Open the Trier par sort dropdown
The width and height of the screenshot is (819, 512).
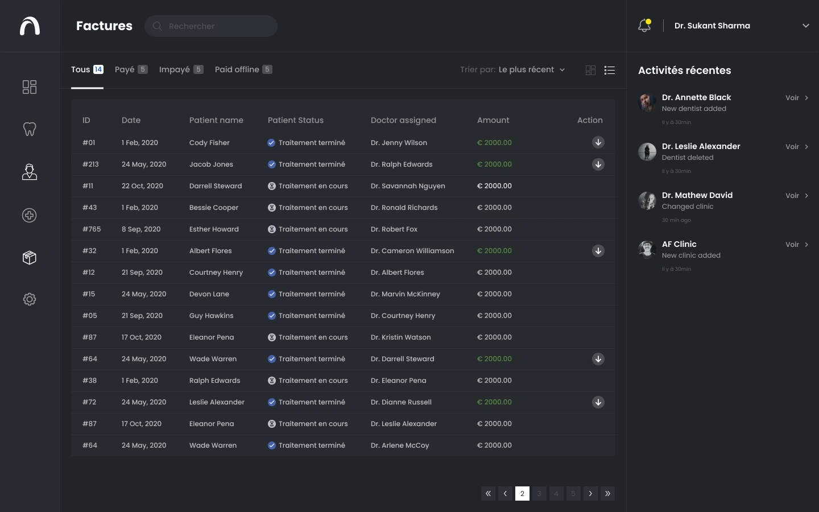(x=513, y=70)
